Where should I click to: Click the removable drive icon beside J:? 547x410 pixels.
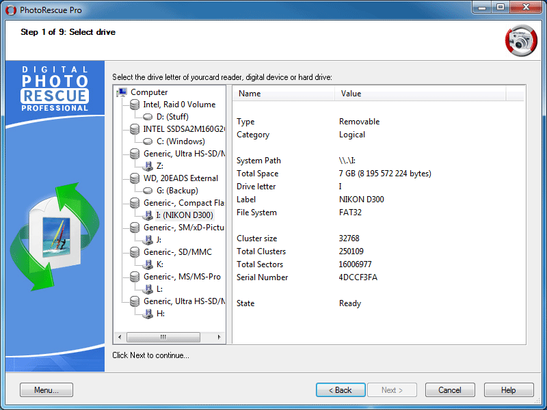click(148, 240)
